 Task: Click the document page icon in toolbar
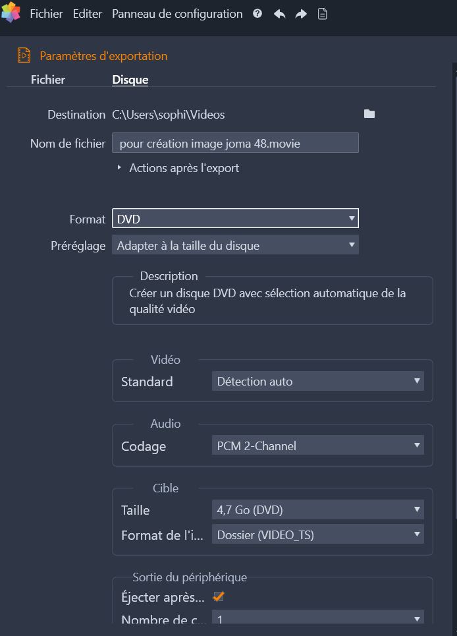click(x=322, y=14)
